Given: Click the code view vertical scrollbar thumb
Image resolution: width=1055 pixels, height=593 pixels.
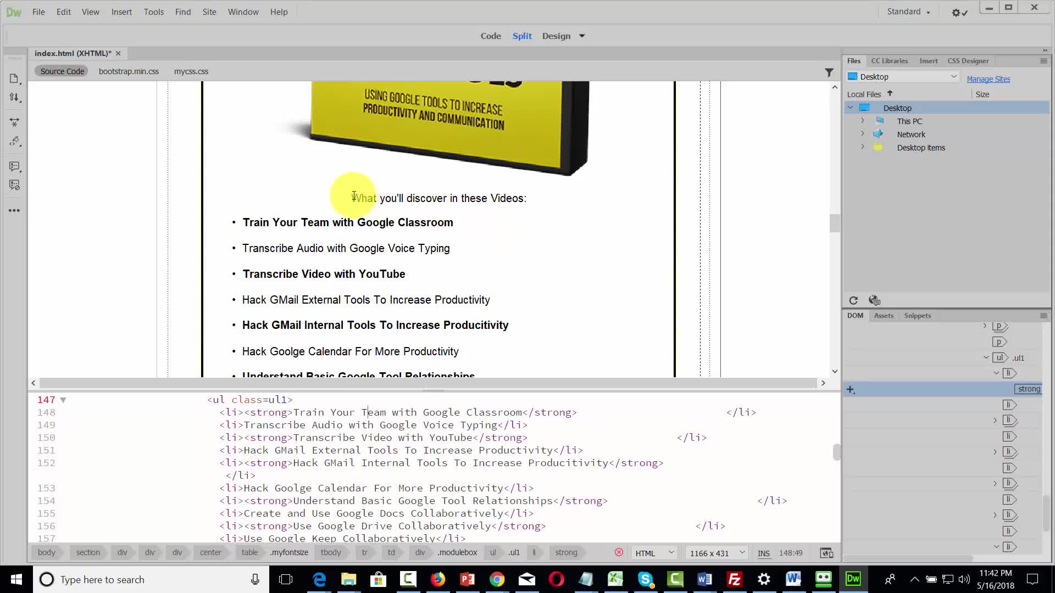Looking at the screenshot, I should click(x=836, y=452).
